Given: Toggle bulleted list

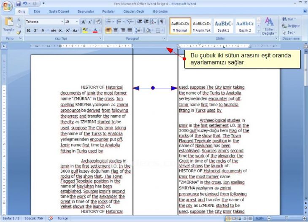Looking at the screenshot, I should [108, 22].
